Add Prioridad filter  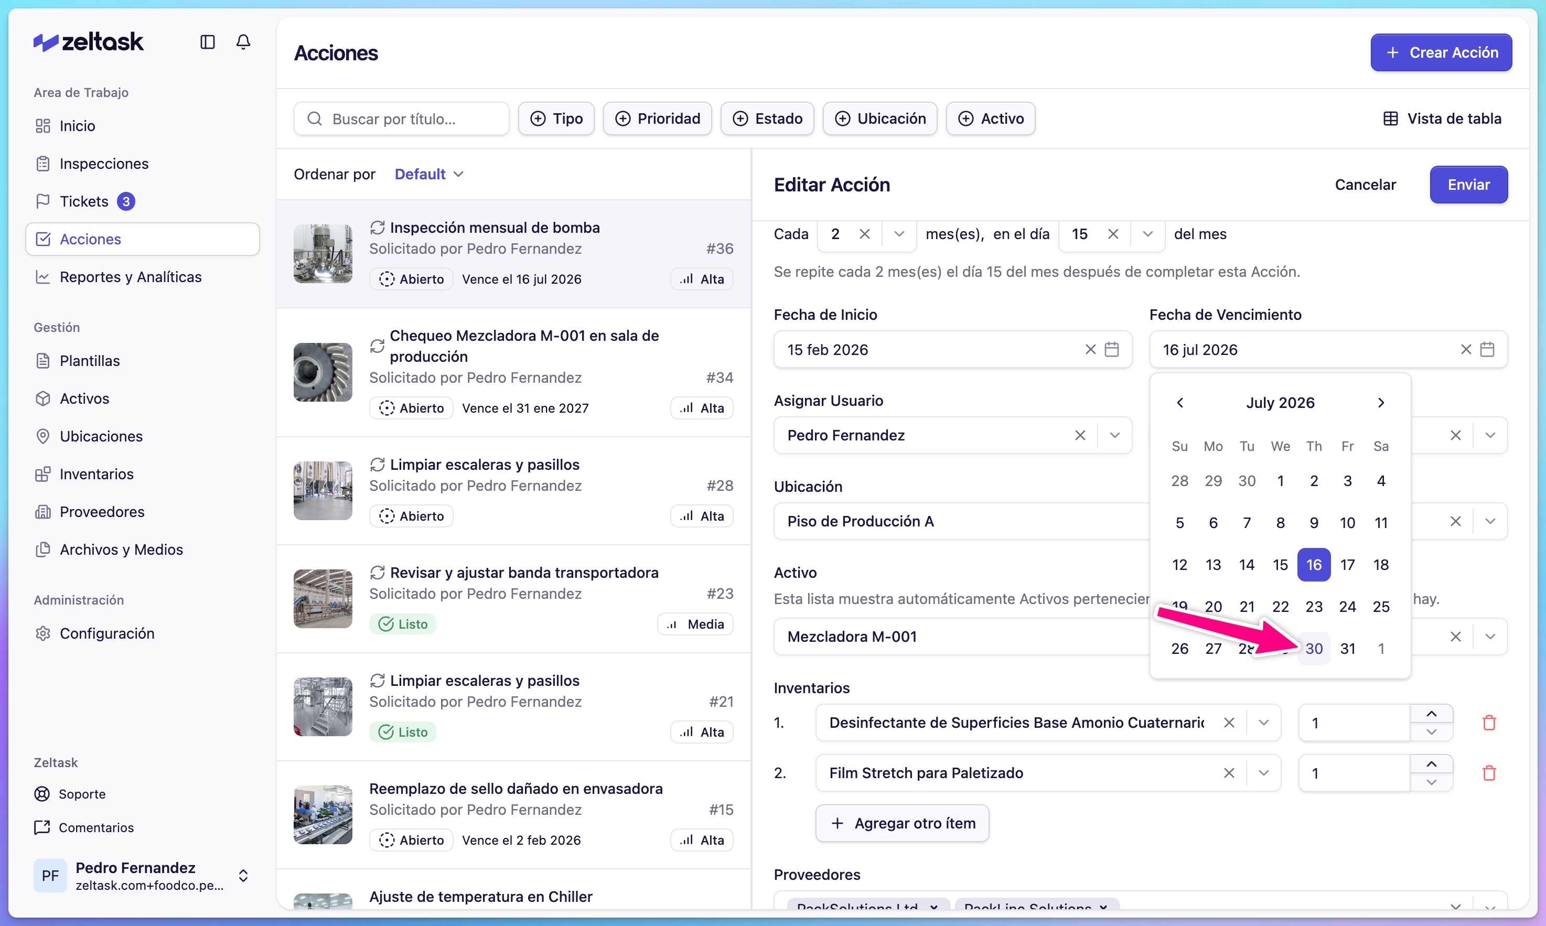click(657, 119)
